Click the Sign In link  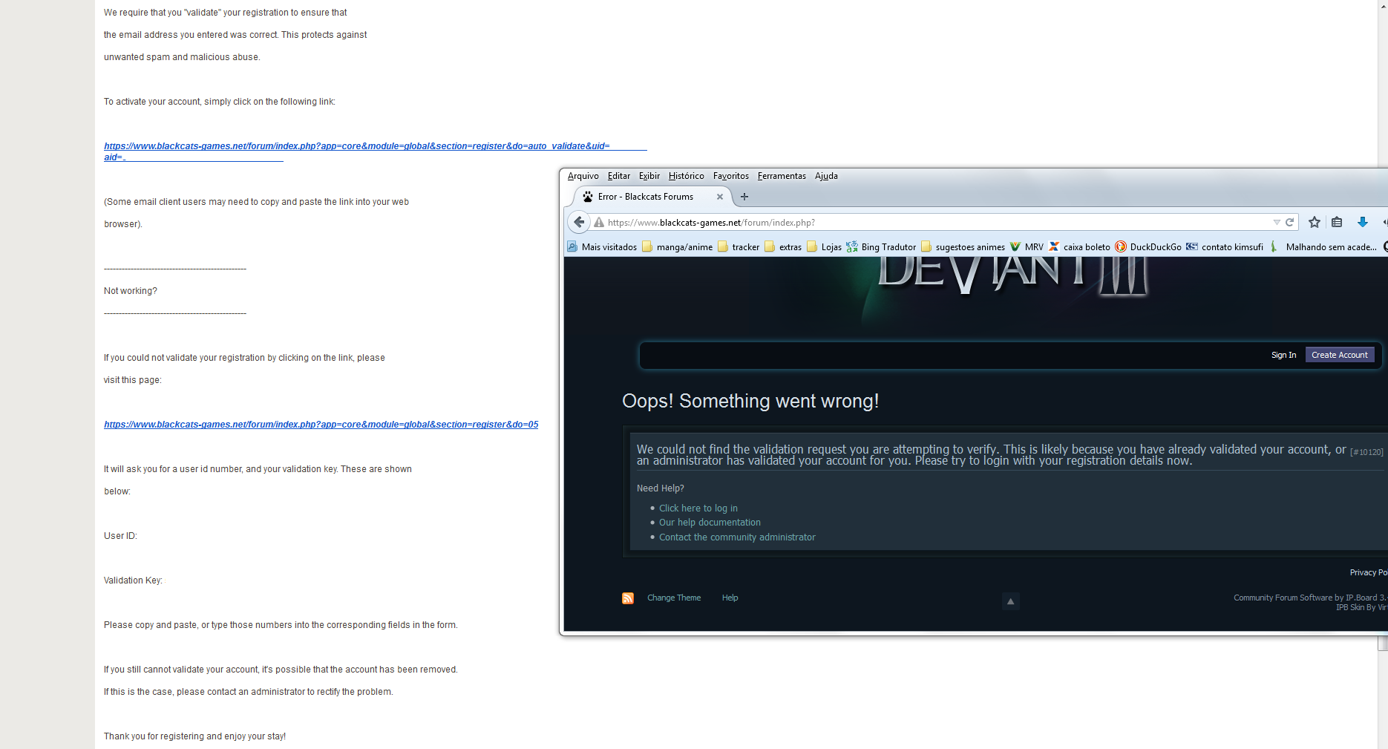[x=1284, y=355]
